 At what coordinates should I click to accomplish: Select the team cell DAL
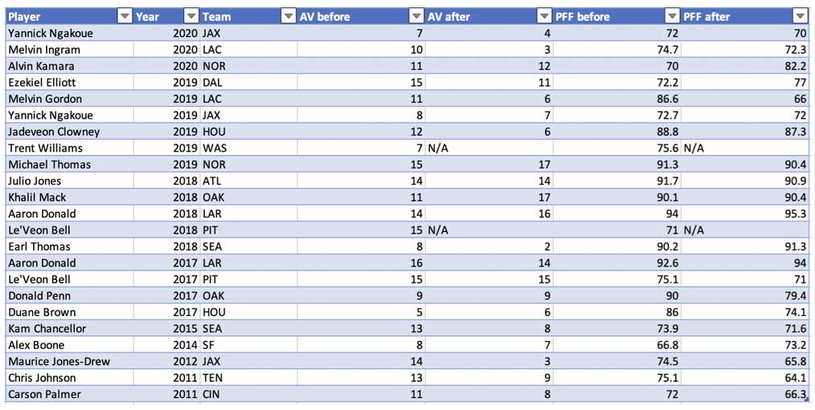(248, 82)
